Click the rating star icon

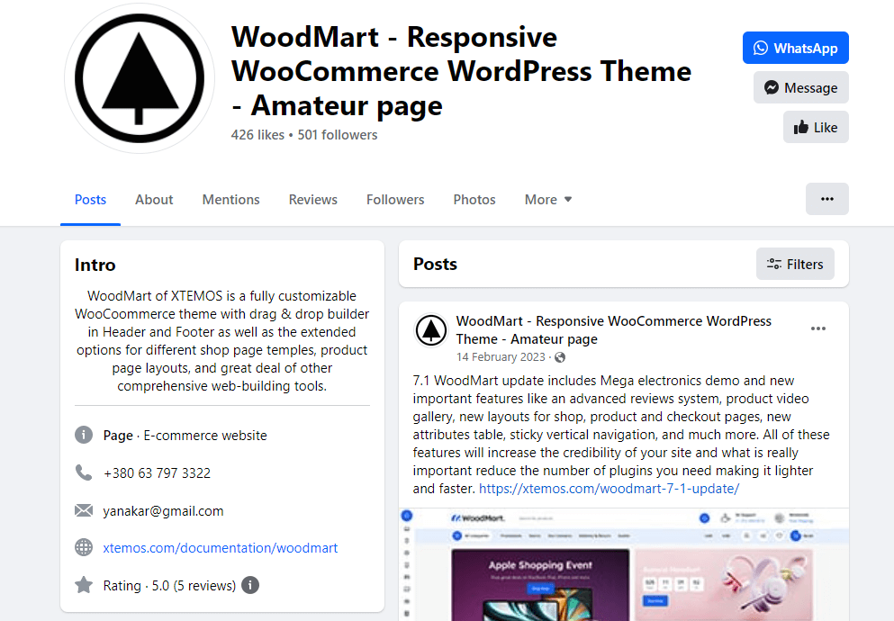point(84,584)
